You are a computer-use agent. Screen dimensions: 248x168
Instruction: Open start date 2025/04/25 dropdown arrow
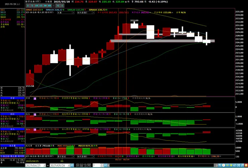coord(44,165)
